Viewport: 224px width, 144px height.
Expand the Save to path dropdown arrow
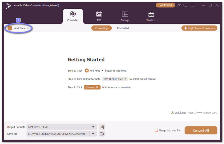click(x=93, y=134)
